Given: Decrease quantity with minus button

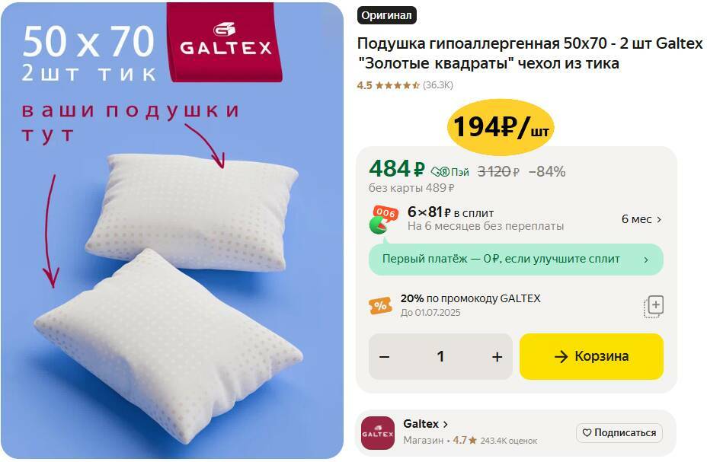Looking at the screenshot, I should (x=384, y=357).
